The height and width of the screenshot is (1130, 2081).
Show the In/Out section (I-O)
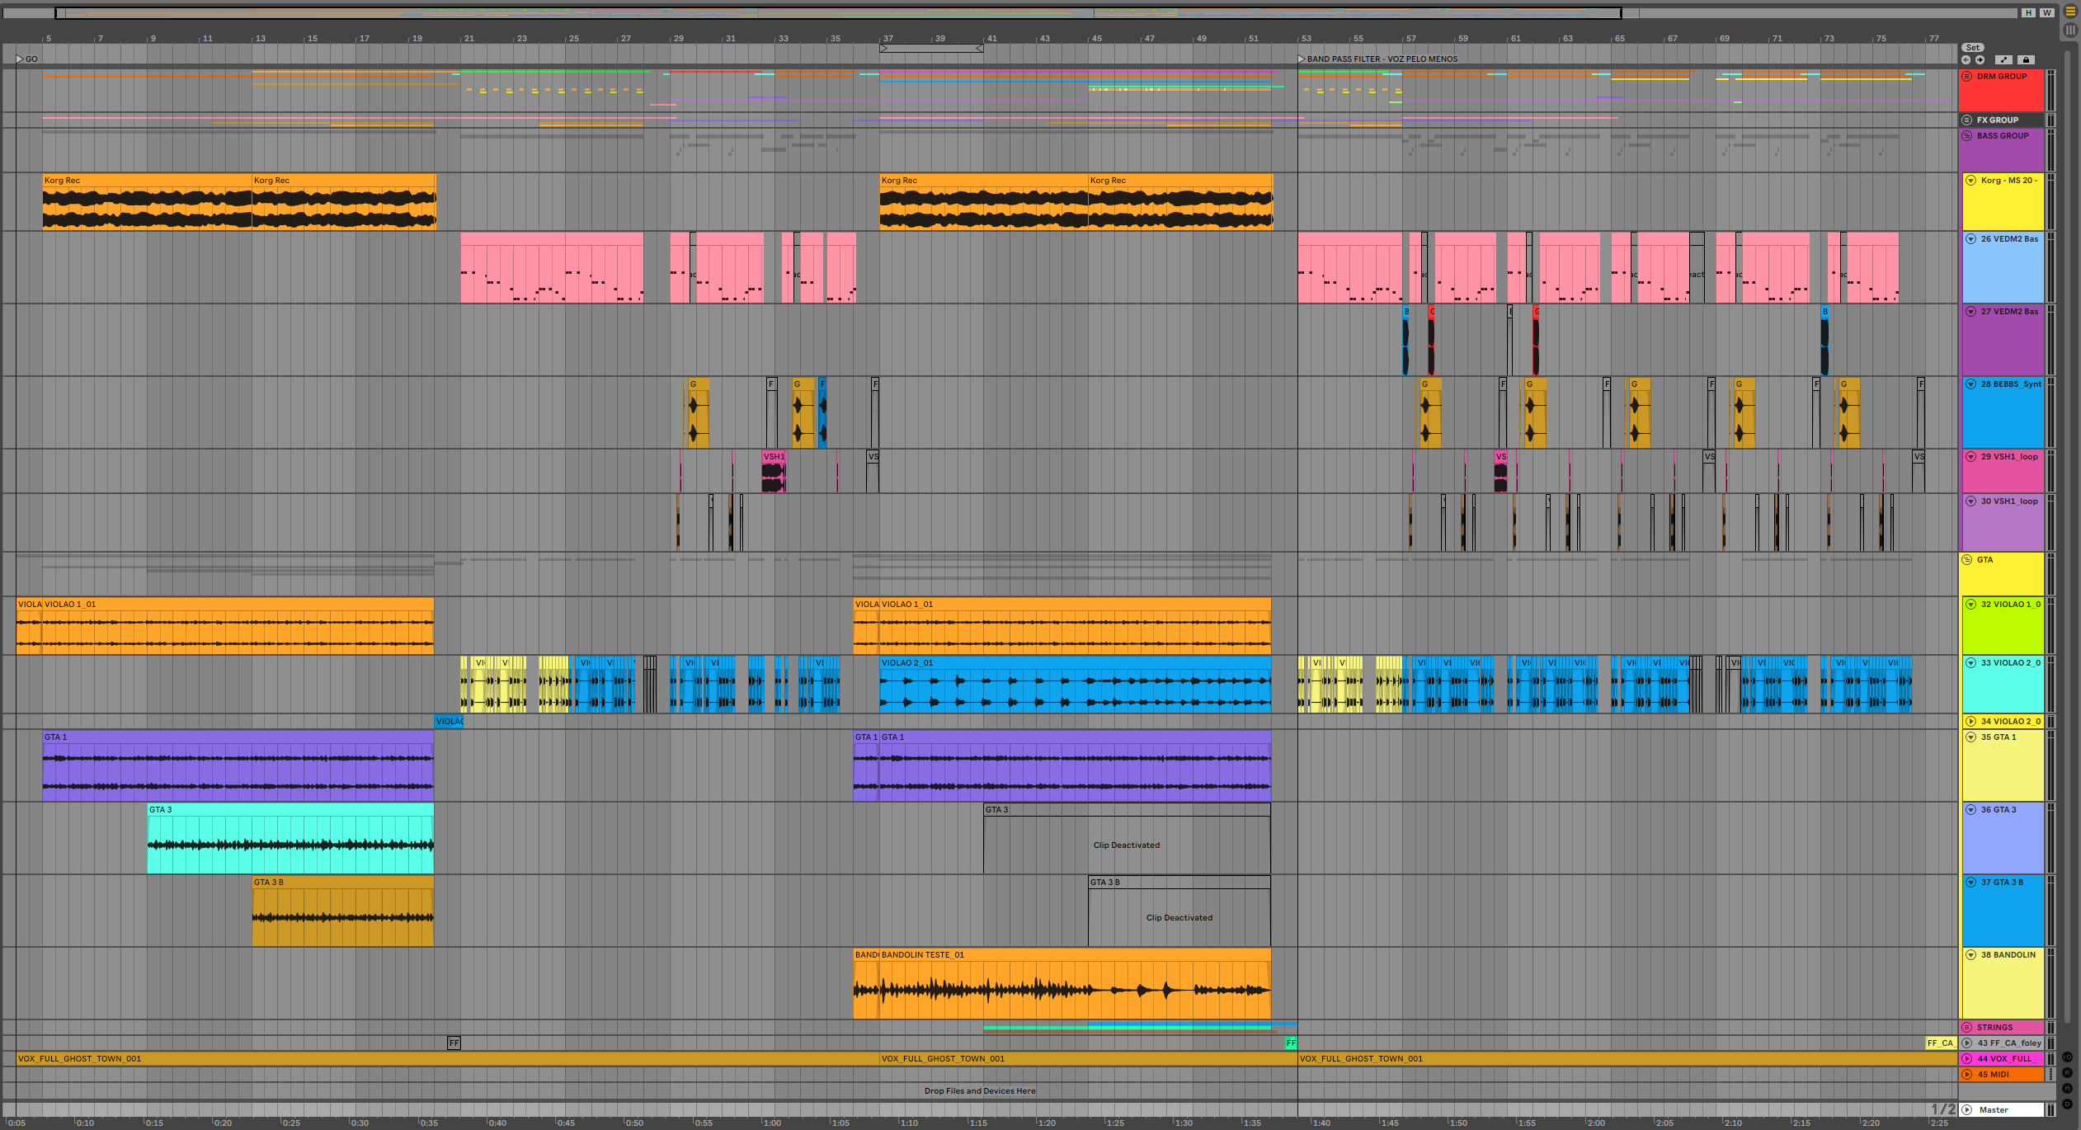[2068, 1057]
